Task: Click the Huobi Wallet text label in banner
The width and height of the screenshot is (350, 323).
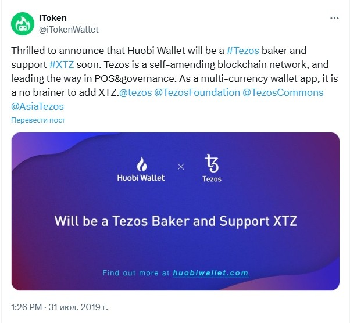Action: click(x=141, y=178)
